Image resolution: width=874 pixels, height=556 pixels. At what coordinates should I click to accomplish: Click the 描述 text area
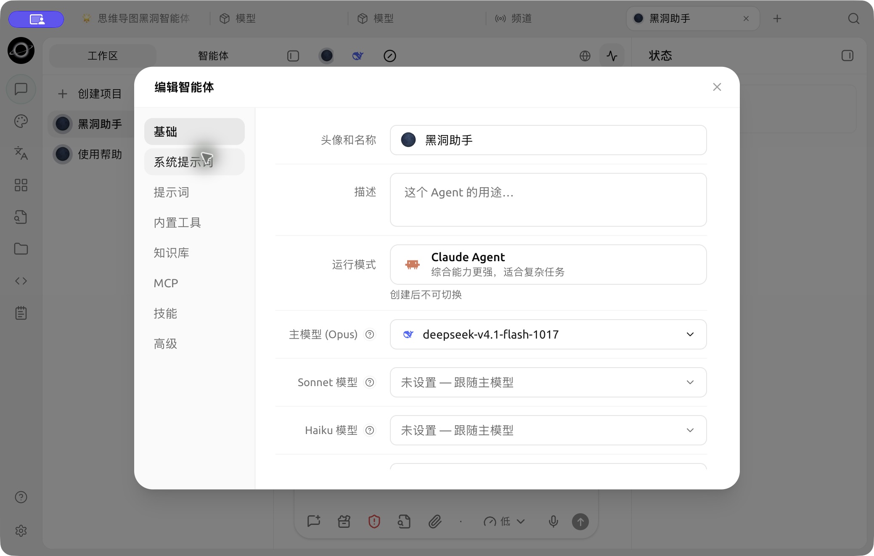[548, 200]
